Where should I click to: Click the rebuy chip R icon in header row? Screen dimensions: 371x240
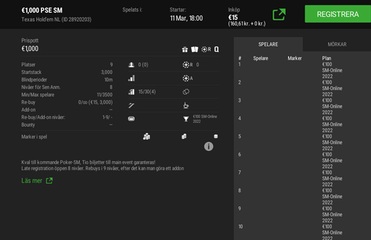206,49
